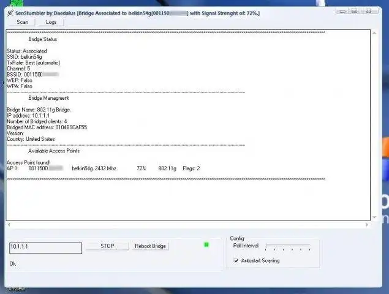Click the 'Bridge Status' heading
Screen dimensions: 389x294
pyautogui.click(x=42, y=39)
